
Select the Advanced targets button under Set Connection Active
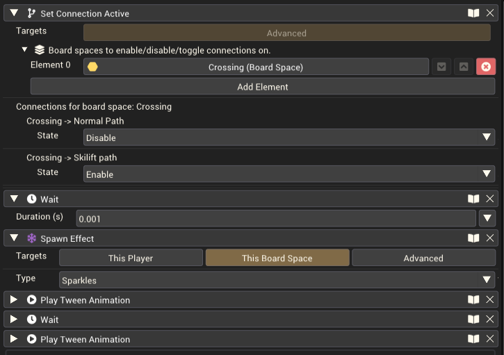click(286, 33)
